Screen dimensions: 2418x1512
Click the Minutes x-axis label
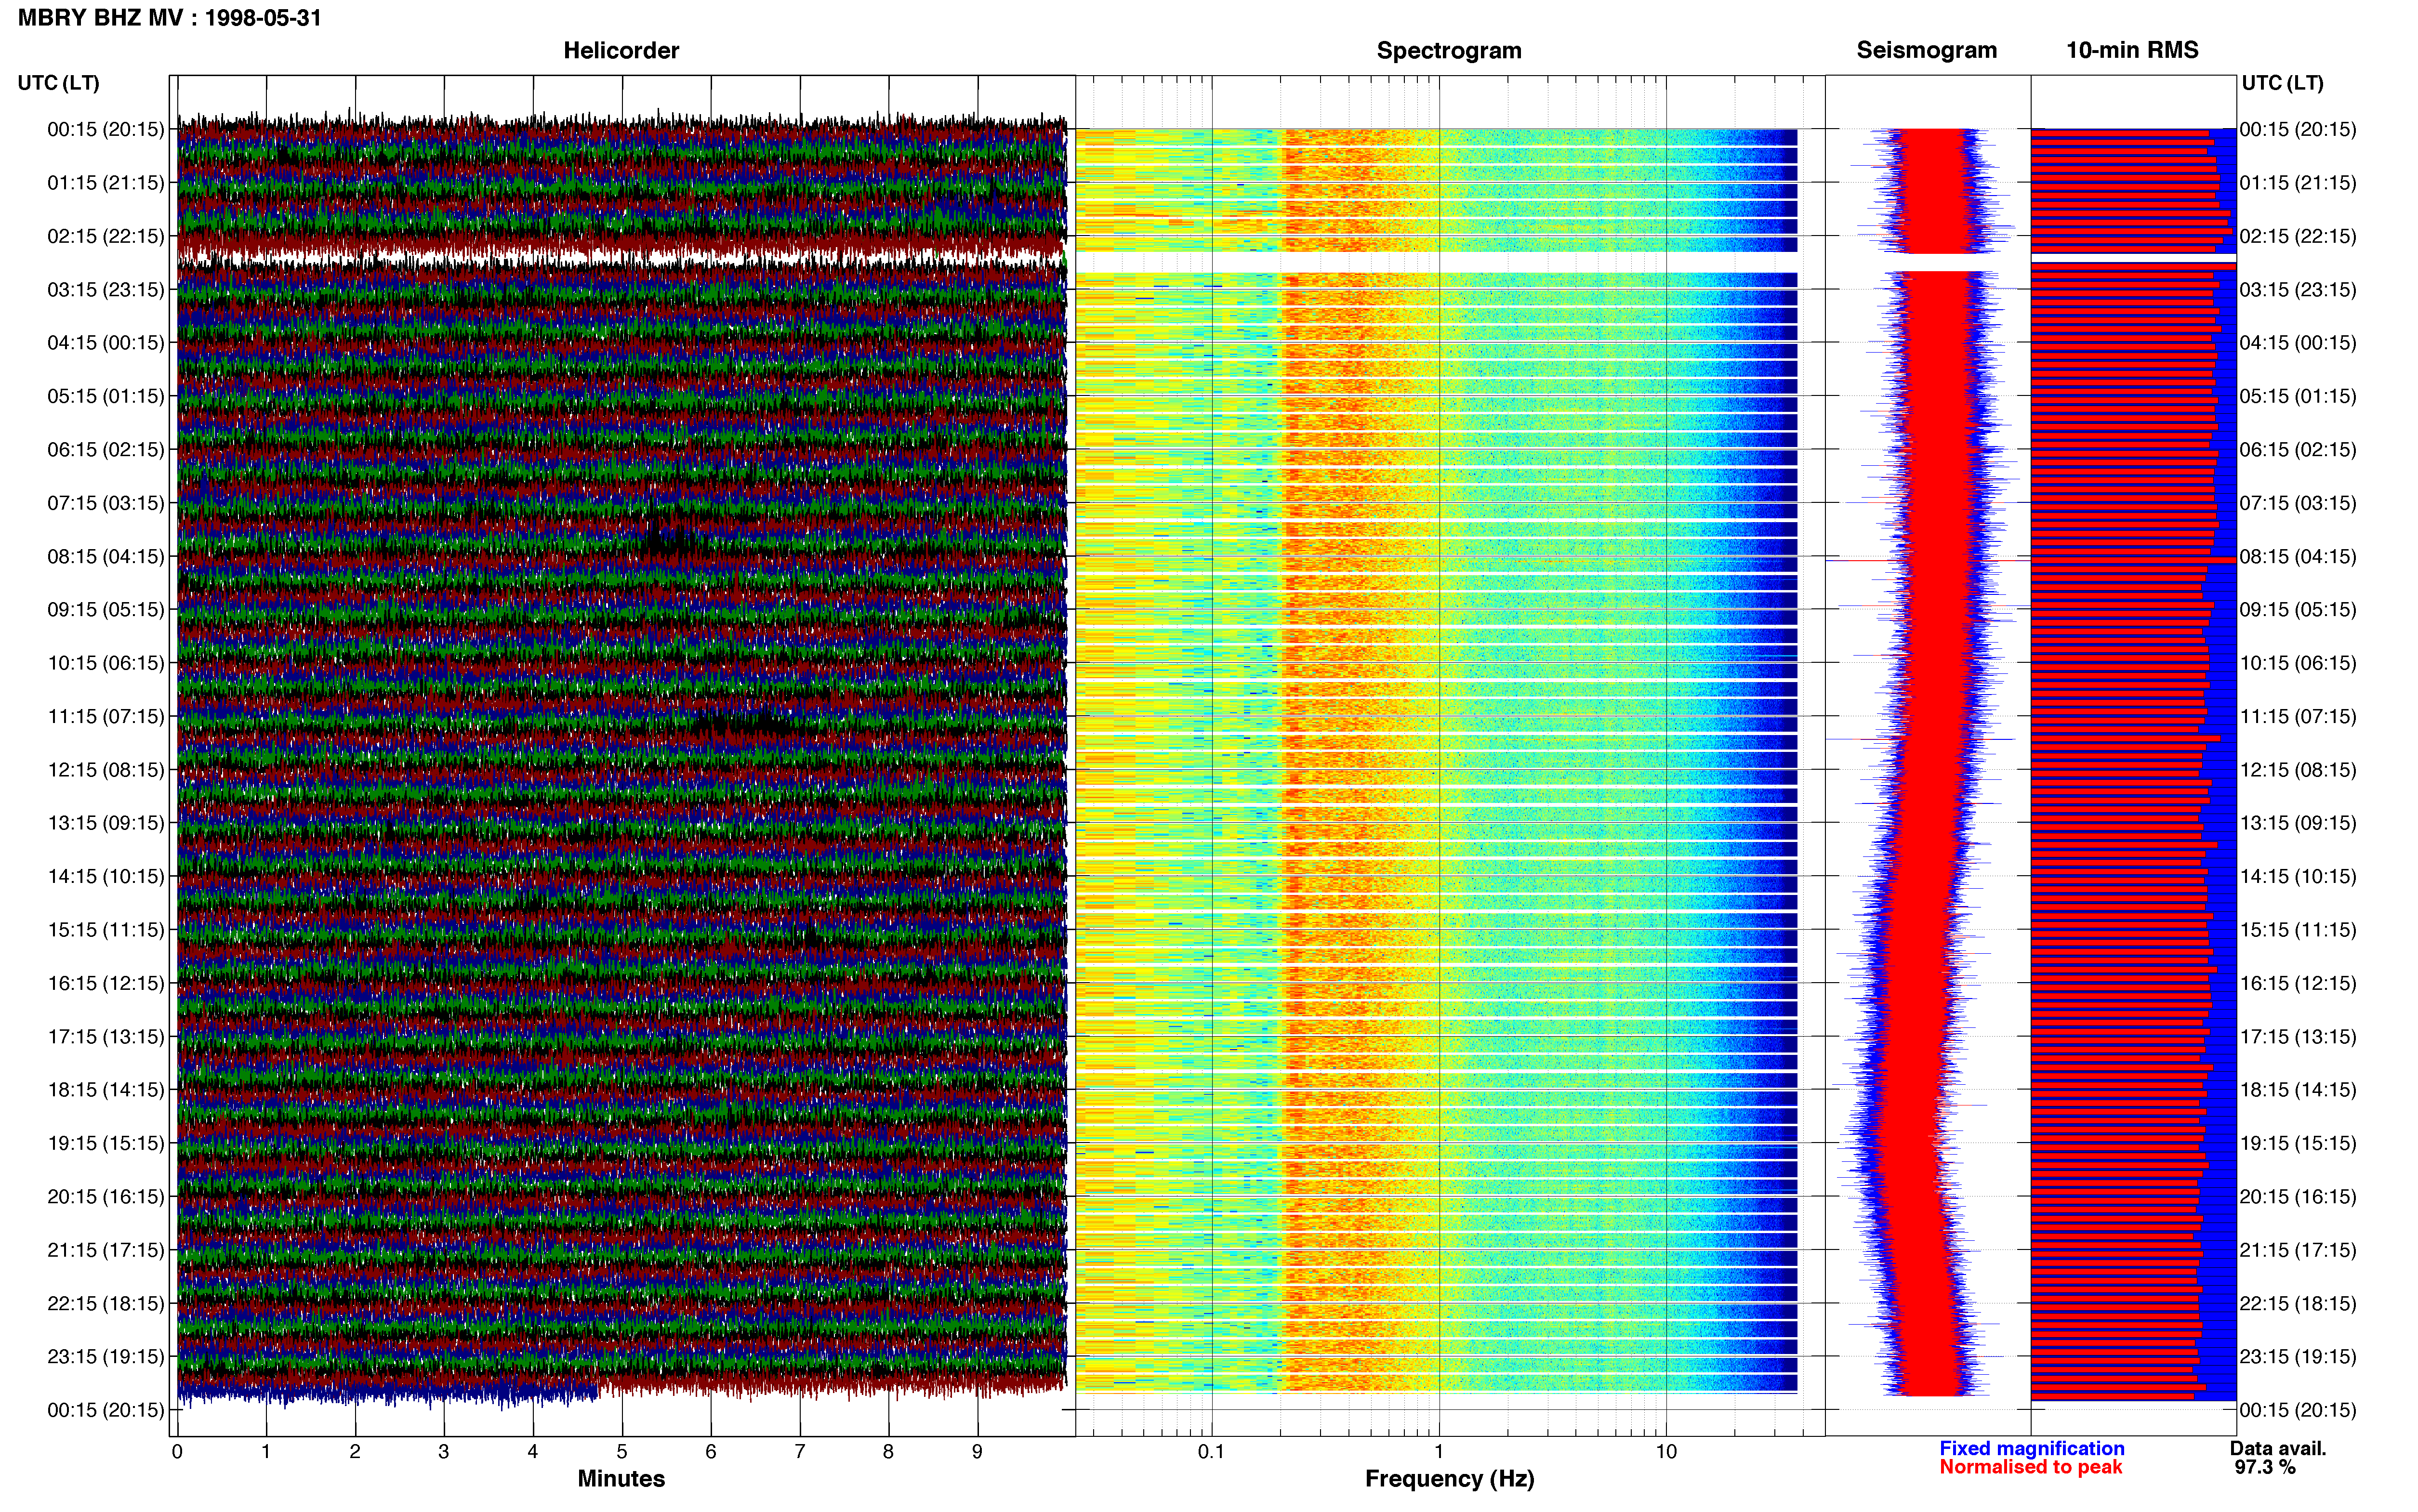621,1478
